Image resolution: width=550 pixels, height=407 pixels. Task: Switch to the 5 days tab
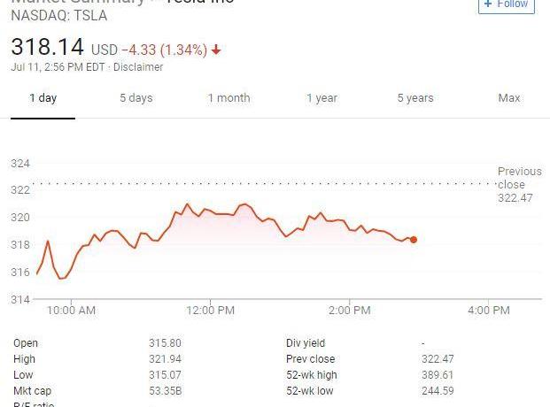(x=136, y=98)
